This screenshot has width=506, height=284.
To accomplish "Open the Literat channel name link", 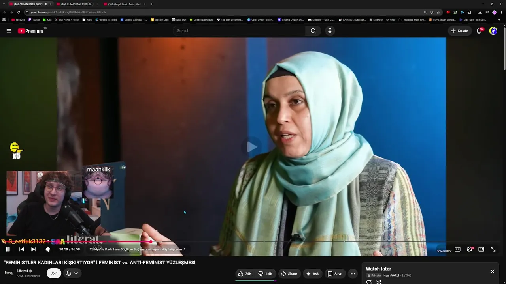I will [x=22, y=271].
